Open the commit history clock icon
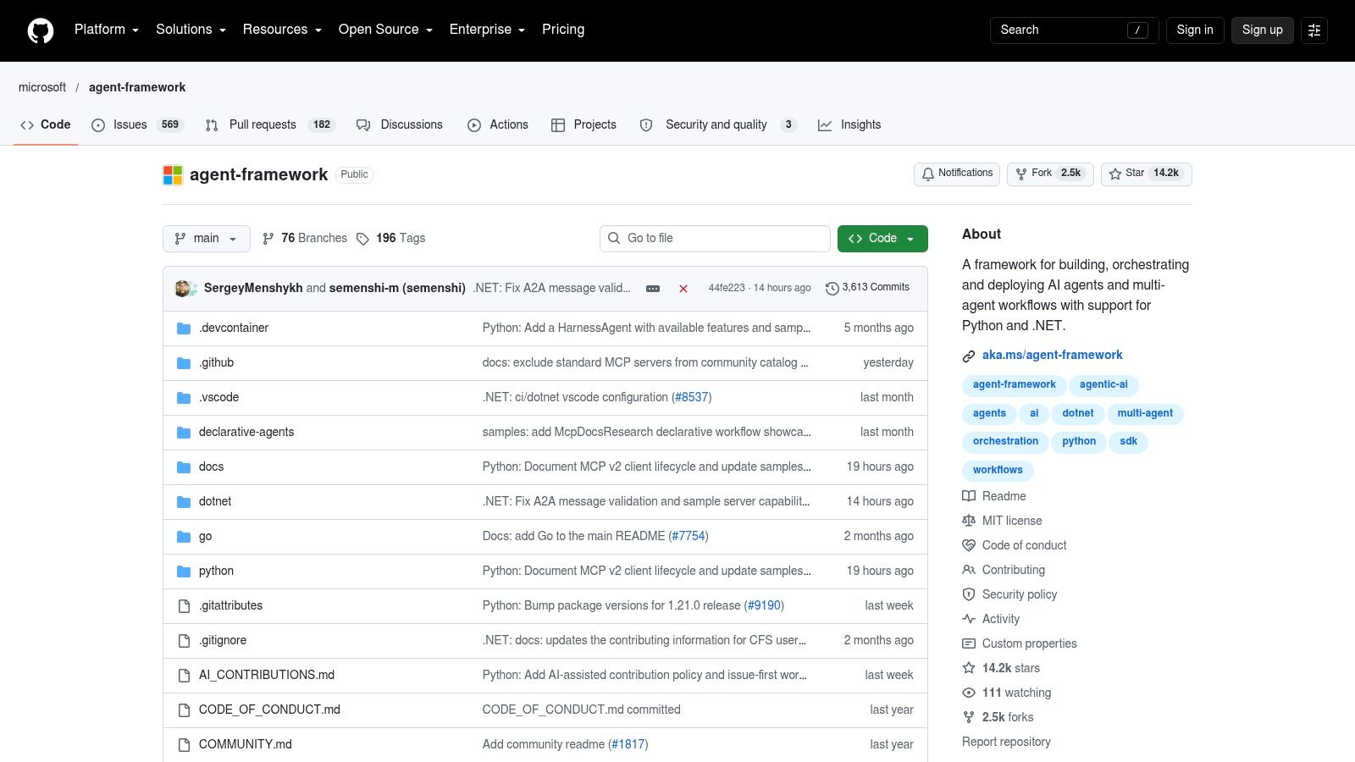Screen dimensions: 1355x762 (x=832, y=289)
